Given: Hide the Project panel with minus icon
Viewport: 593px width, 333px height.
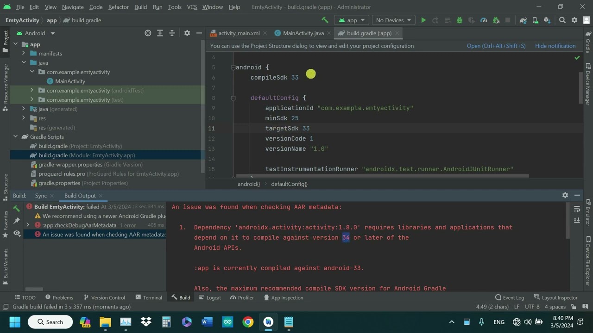Looking at the screenshot, I should point(199,33).
